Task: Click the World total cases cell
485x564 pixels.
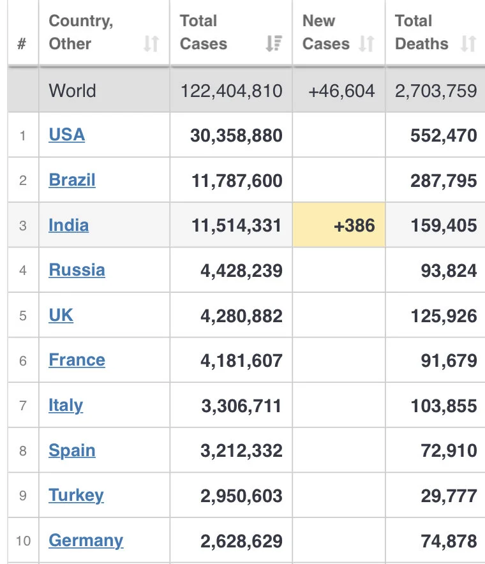Action: tap(231, 91)
